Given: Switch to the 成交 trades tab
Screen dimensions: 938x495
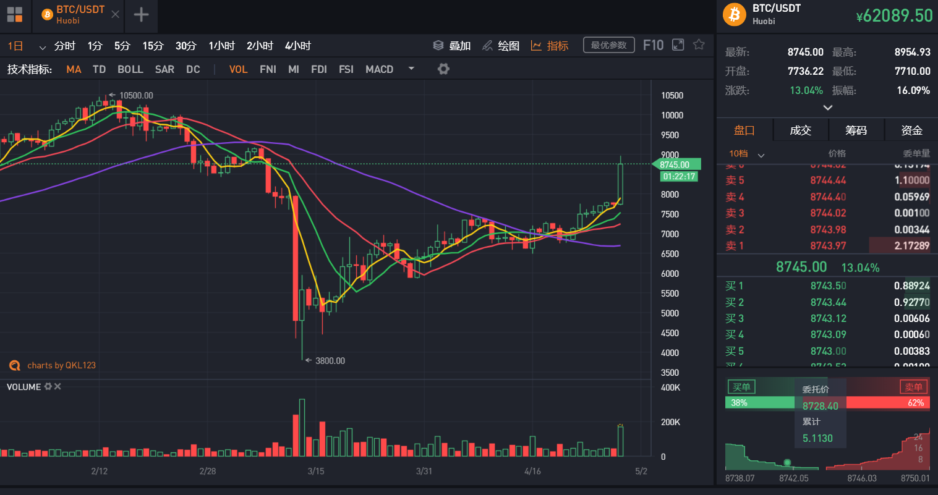Looking at the screenshot, I should tap(801, 130).
